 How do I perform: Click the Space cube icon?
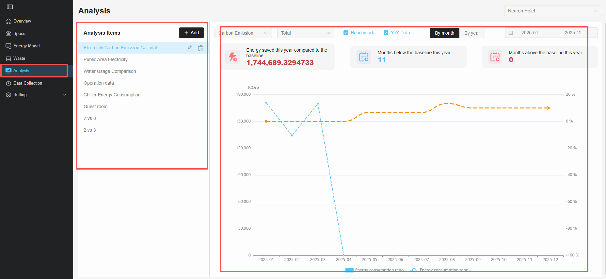coord(8,34)
